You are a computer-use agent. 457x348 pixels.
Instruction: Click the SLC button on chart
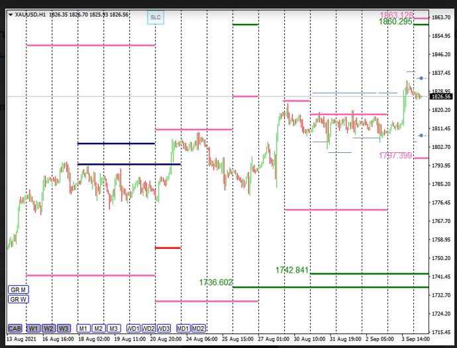point(156,17)
